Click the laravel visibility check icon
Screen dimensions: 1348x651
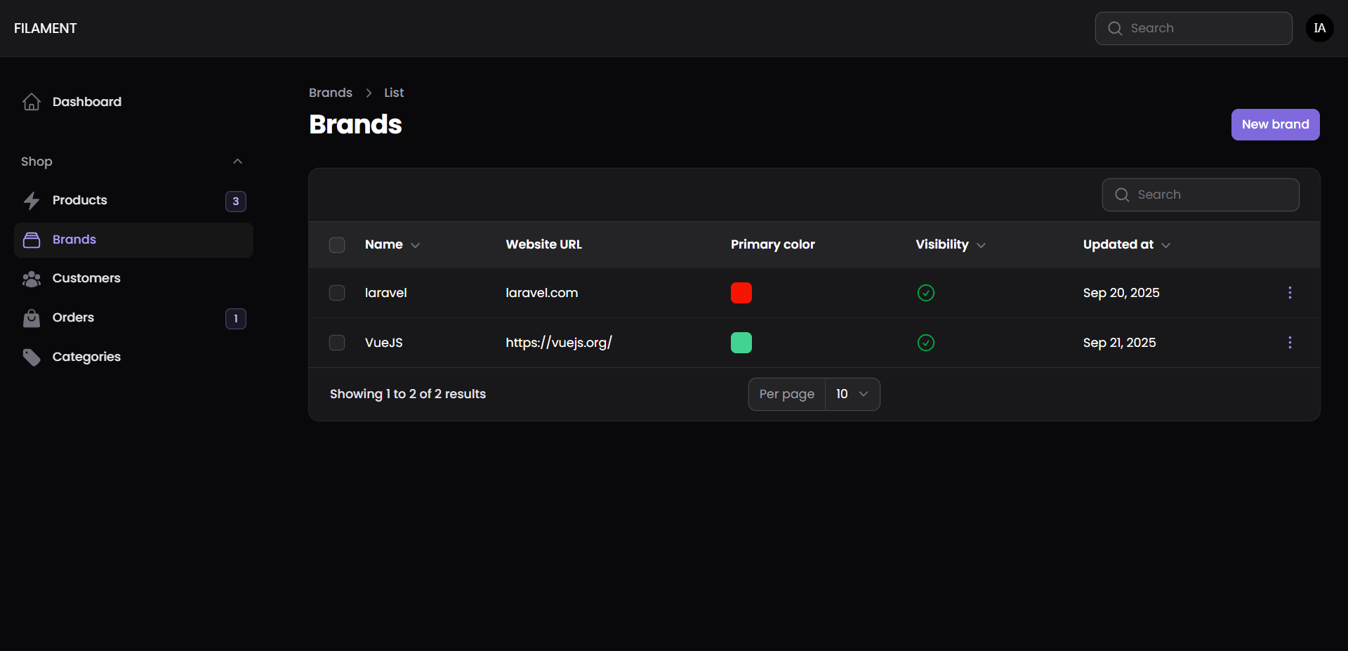[926, 293]
